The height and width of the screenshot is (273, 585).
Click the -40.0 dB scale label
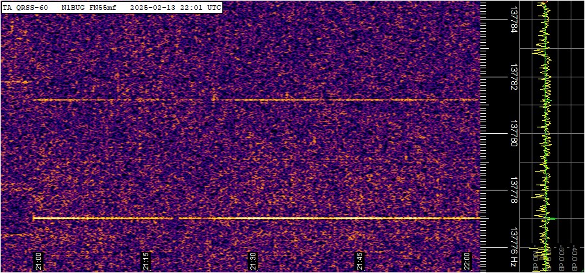574,257
